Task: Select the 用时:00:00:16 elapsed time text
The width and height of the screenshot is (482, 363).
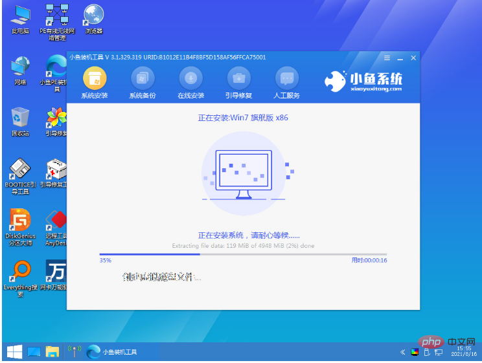Action: coord(369,260)
